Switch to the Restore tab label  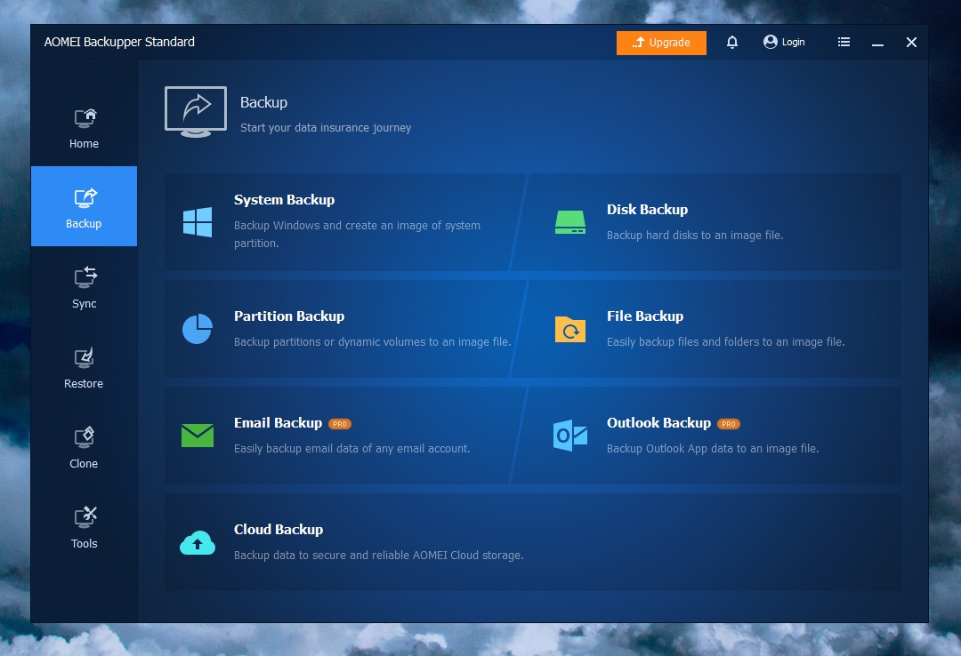click(x=84, y=383)
